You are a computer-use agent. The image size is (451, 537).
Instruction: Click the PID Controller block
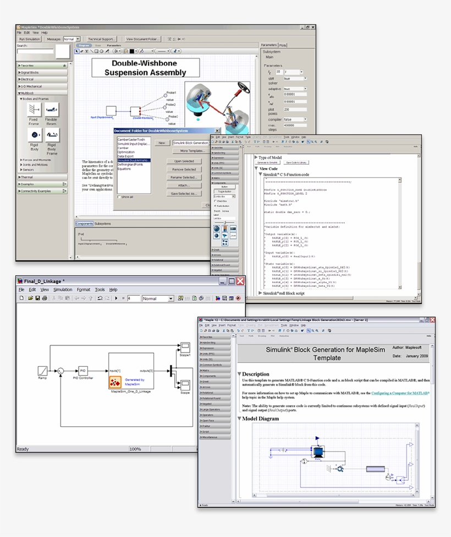[x=82, y=371]
